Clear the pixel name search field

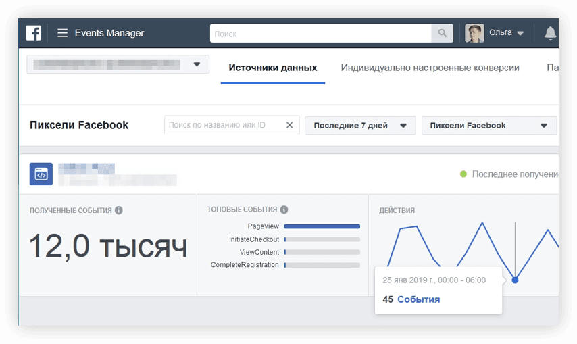pyautogui.click(x=290, y=125)
